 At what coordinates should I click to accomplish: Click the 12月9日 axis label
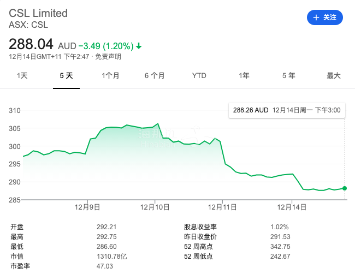coord(87,207)
